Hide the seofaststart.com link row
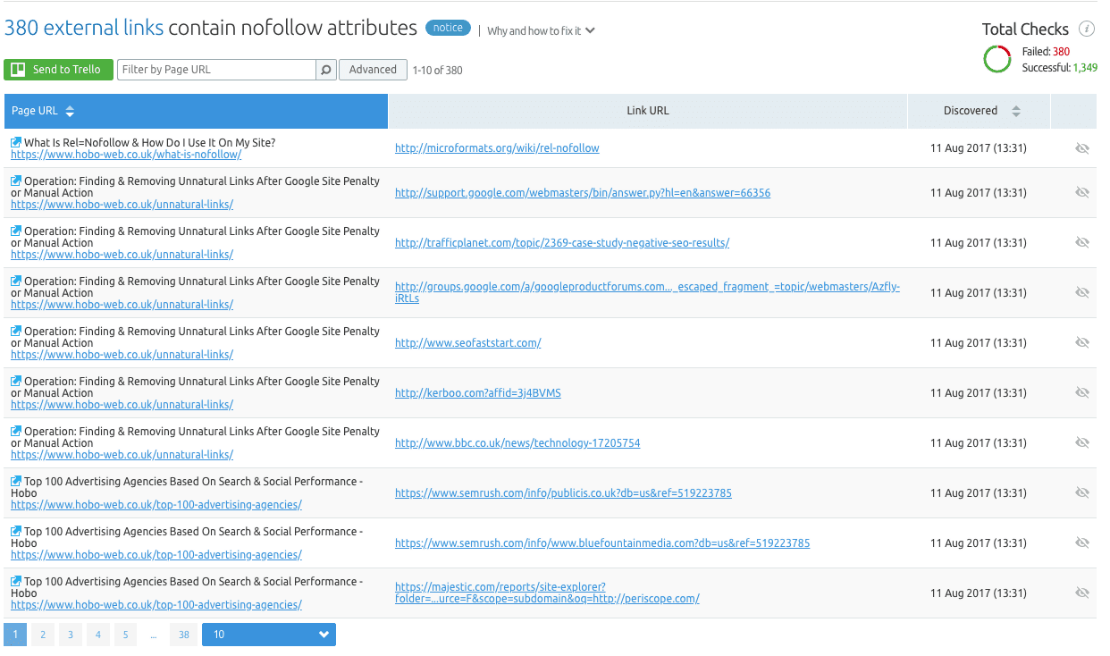 tap(1082, 342)
